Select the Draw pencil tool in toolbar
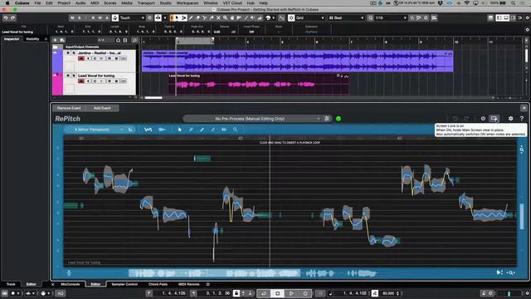The width and height of the screenshot is (531, 299). coord(191,17)
